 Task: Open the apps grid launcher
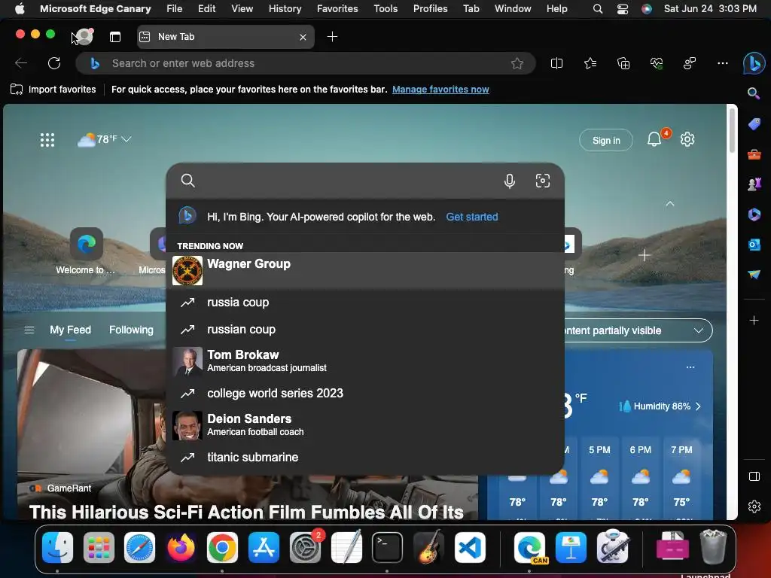pyautogui.click(x=47, y=140)
